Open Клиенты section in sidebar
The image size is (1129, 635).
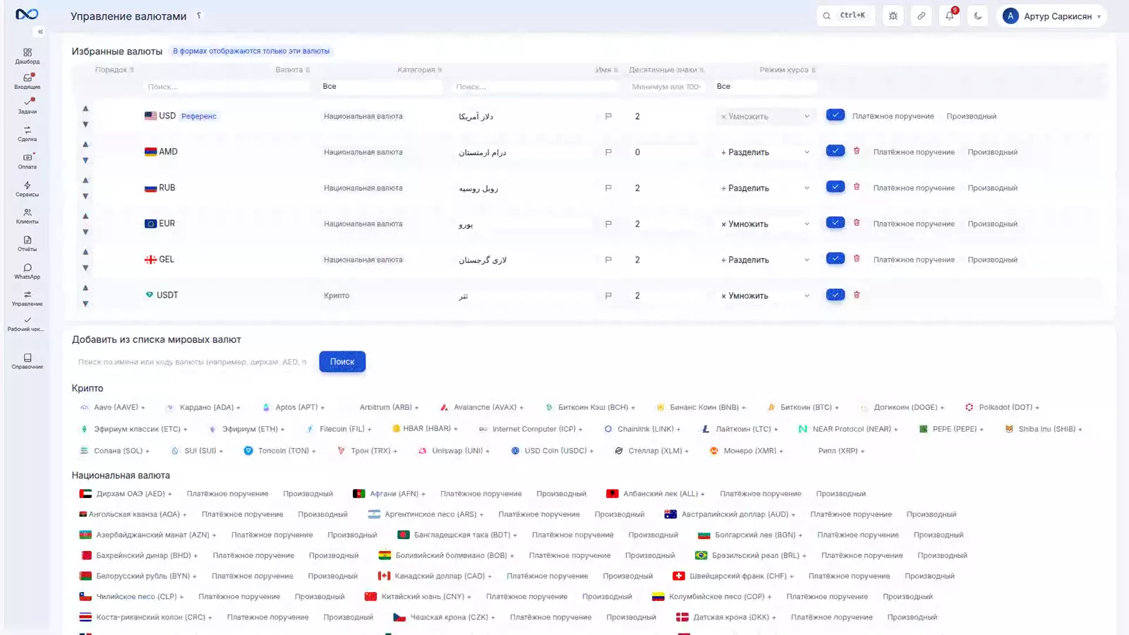pyautogui.click(x=28, y=216)
